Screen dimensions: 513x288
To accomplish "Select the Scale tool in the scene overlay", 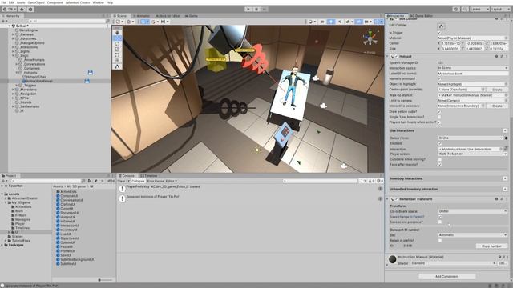I will [118, 50].
